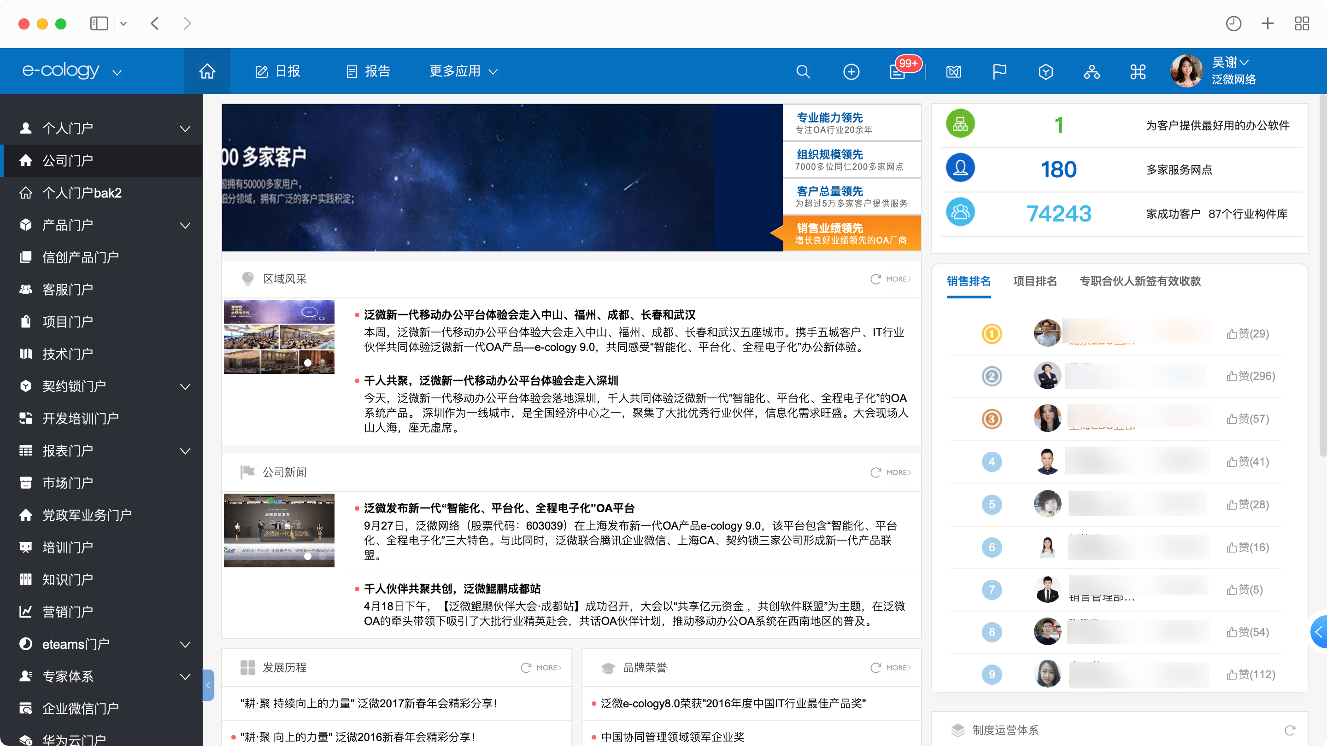The height and width of the screenshot is (746, 1327).
Task: Toggle the browser sidebar icon
Action: 99,23
